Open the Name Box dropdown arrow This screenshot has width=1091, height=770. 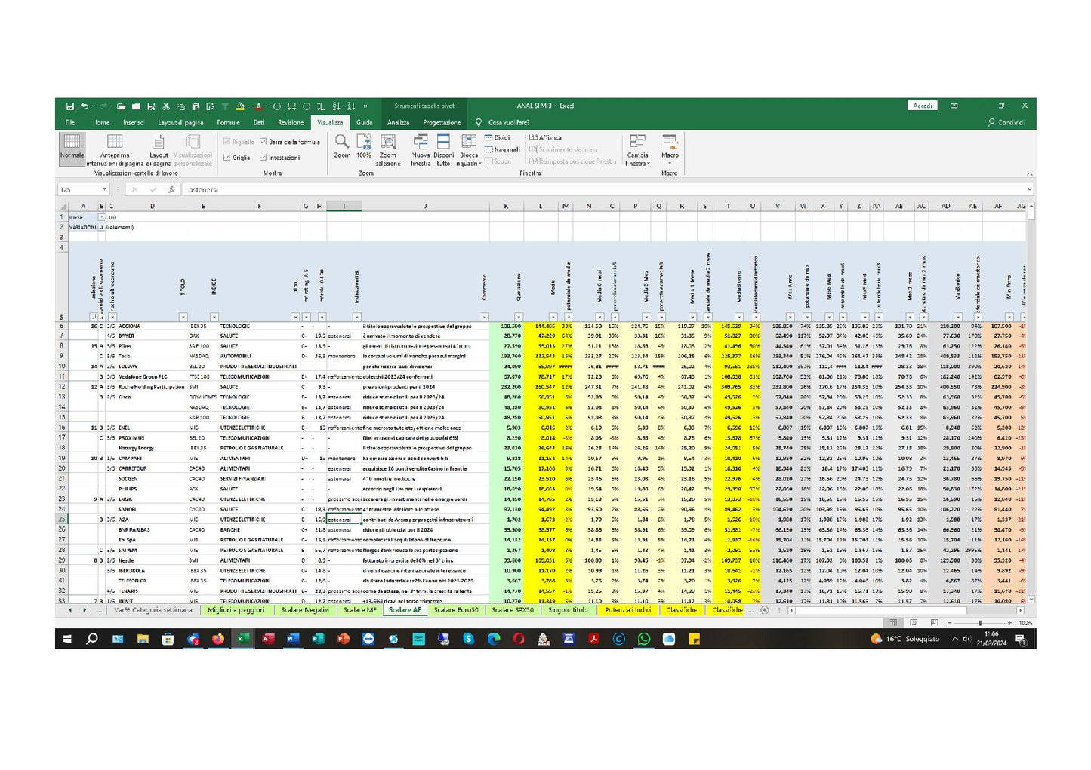click(104, 189)
